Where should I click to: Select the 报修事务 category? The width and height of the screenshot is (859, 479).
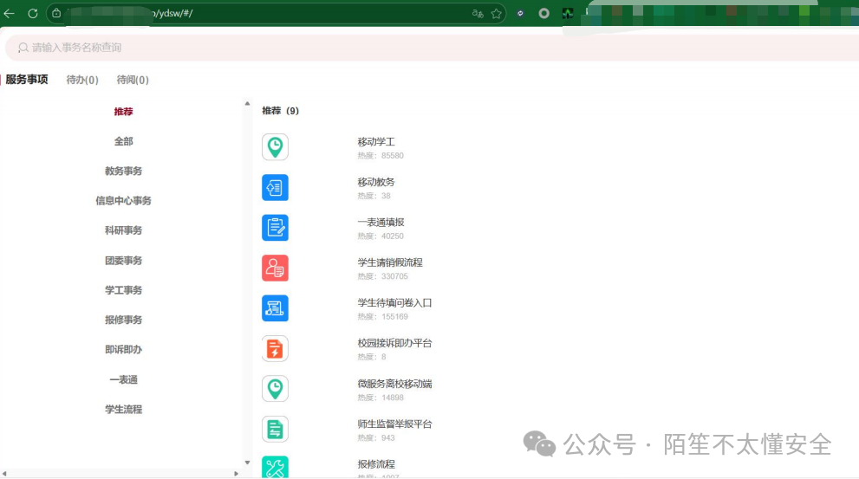(x=123, y=319)
